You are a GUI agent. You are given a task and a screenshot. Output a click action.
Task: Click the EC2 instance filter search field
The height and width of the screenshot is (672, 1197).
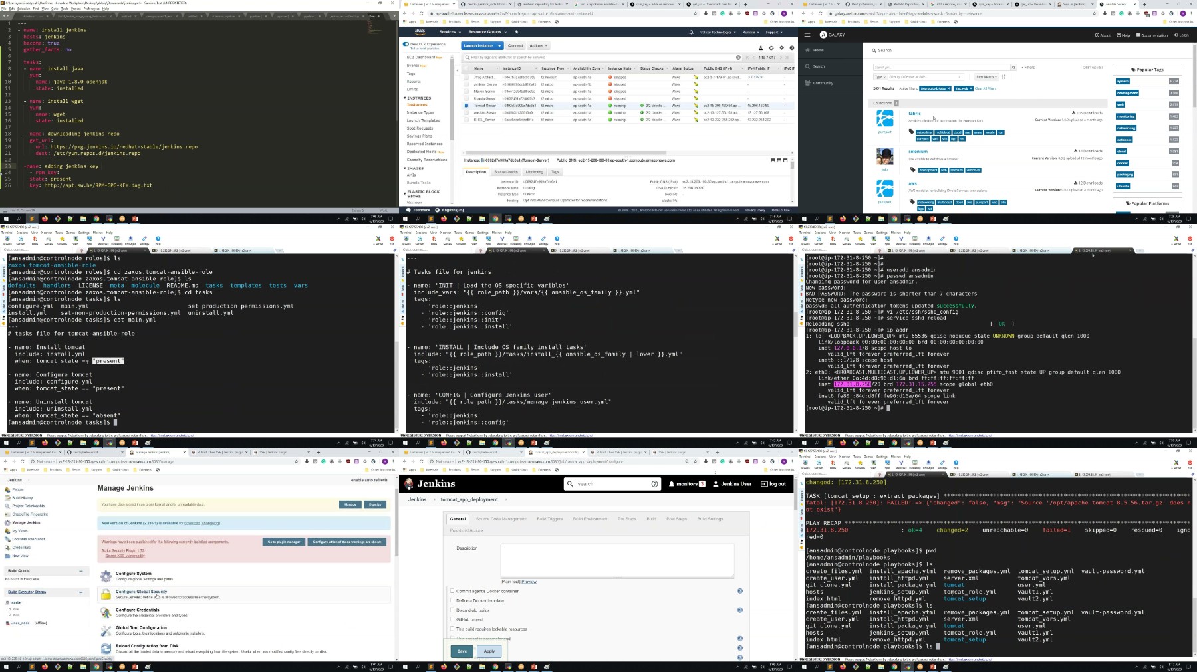pyautogui.click(x=603, y=57)
